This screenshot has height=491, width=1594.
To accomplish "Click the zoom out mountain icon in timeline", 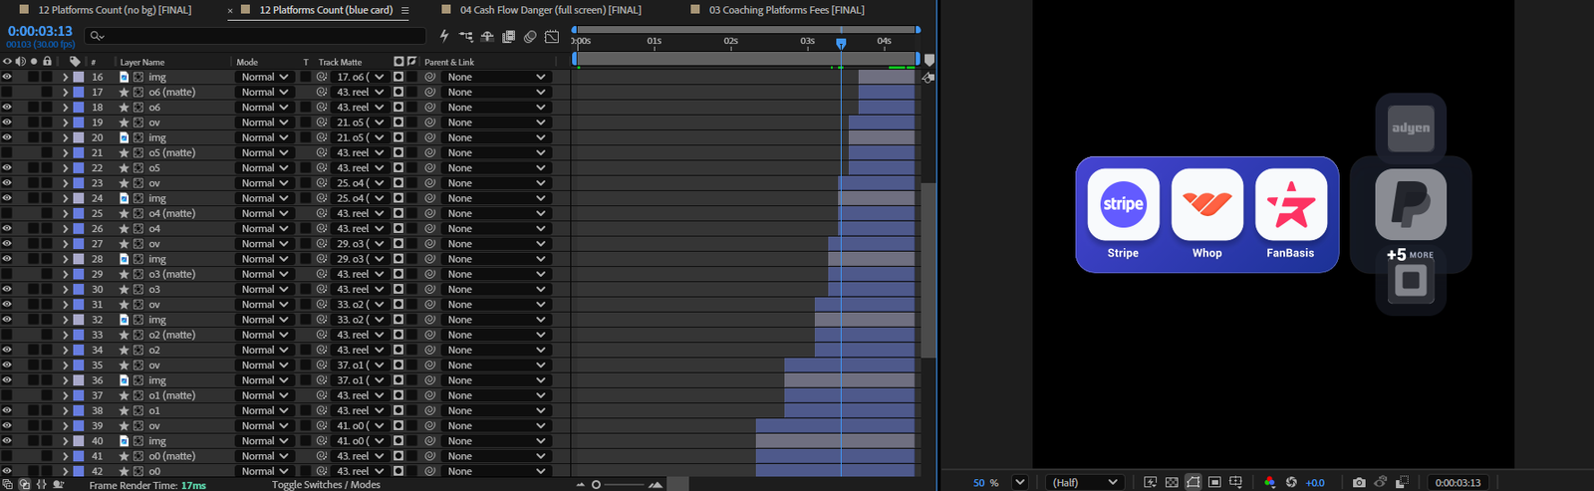I will pos(581,485).
